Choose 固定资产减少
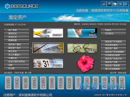The image size is (130, 97). point(17,48)
